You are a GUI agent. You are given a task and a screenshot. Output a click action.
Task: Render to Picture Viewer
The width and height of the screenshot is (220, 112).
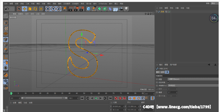coord(76,9)
